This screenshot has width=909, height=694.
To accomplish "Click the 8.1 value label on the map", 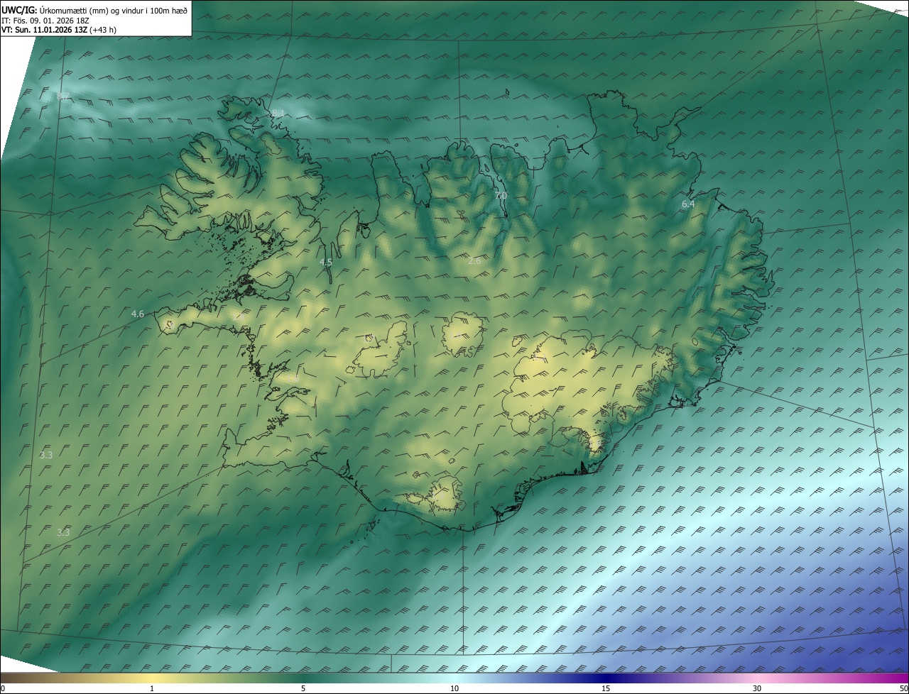I will click(278, 113).
